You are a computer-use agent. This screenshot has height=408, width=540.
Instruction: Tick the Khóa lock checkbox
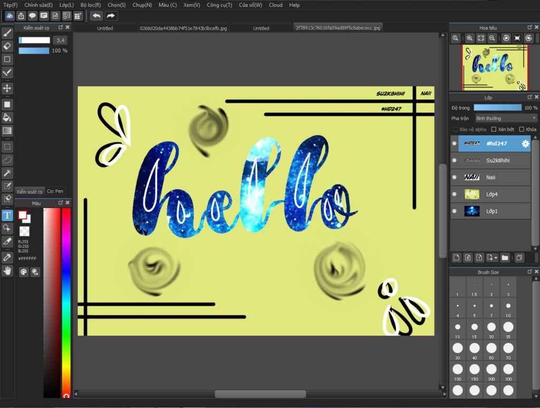click(x=522, y=129)
